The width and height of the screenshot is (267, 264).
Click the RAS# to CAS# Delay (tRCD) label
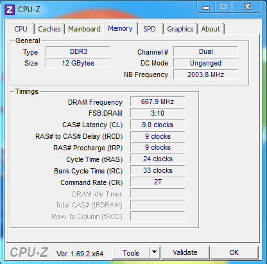pos(79,136)
